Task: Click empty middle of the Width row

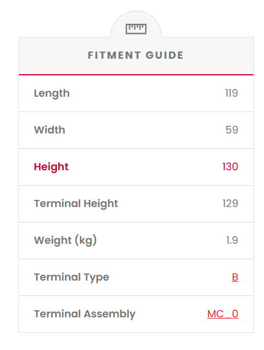Action: click(x=145, y=130)
